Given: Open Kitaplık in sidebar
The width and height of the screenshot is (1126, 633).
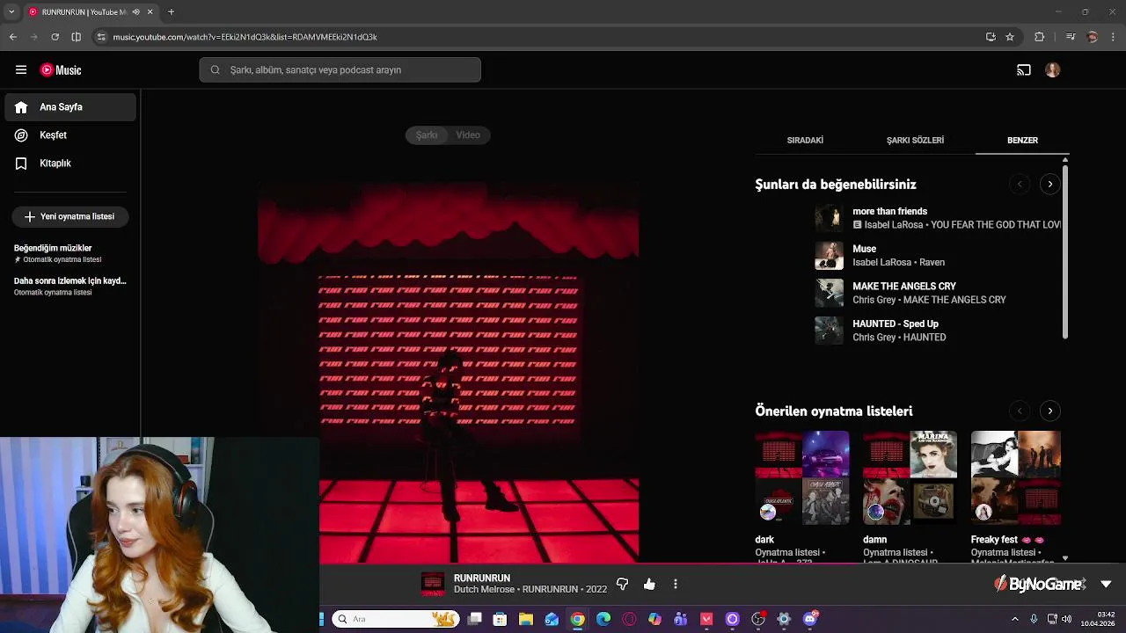Looking at the screenshot, I should point(70,164).
